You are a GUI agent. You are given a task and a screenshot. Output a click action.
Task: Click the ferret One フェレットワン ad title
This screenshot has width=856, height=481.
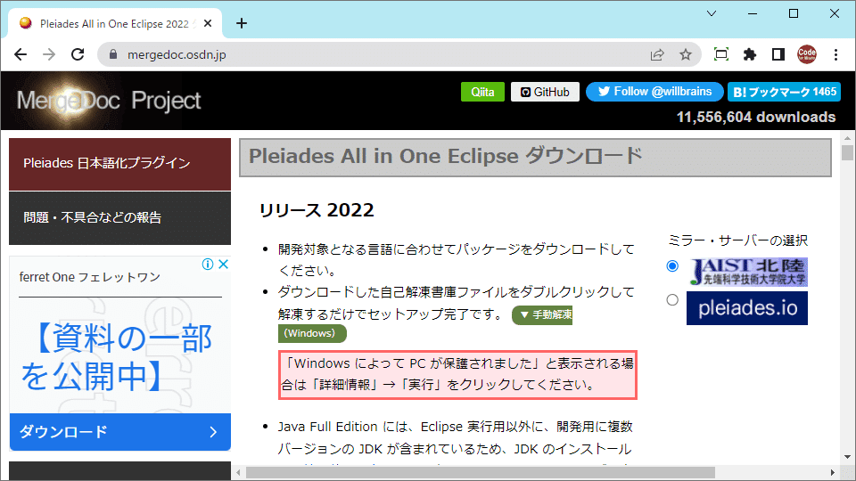(90, 277)
